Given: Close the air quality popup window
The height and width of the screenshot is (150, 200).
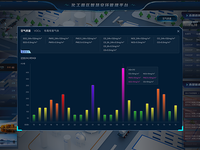Looking at the screenshot, I should (178, 31).
